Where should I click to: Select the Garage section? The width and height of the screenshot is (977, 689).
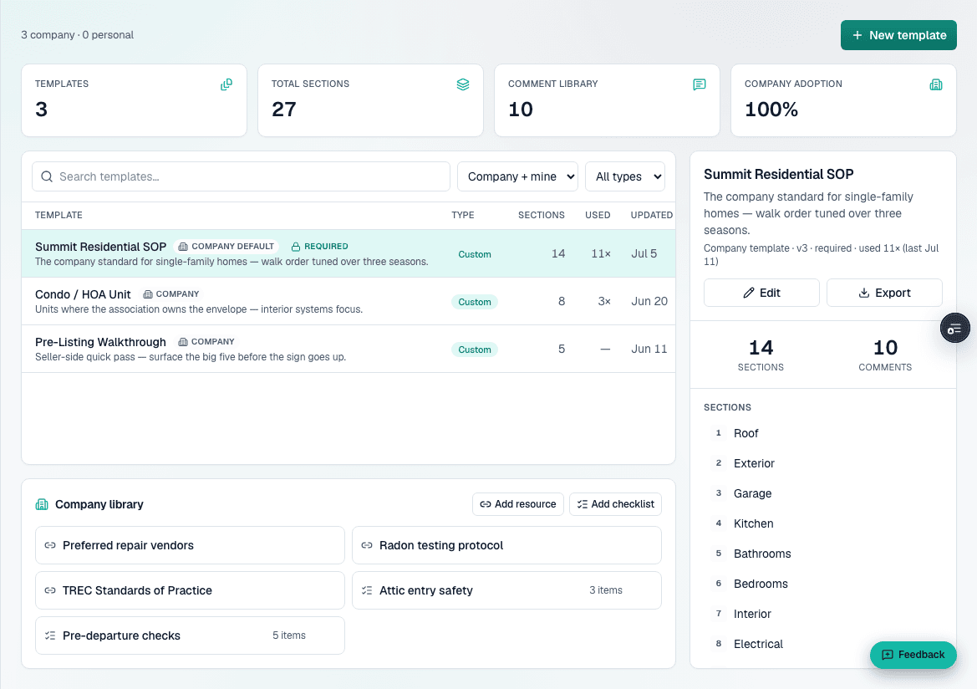[x=822, y=493]
